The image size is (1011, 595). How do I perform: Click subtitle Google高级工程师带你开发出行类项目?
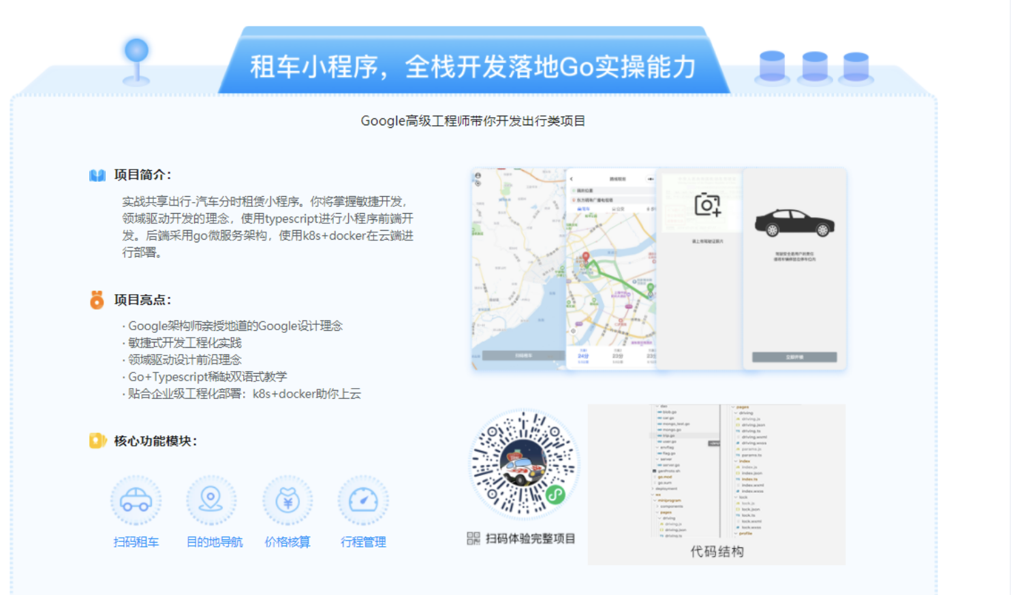(x=473, y=120)
